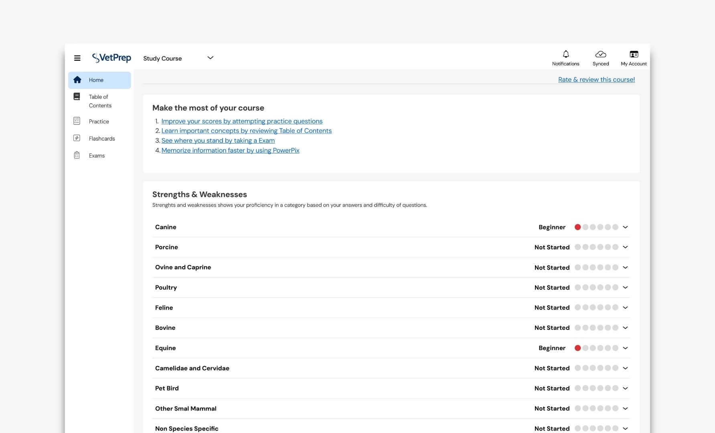
Task: Expand the Equine category details
Action: pos(625,348)
